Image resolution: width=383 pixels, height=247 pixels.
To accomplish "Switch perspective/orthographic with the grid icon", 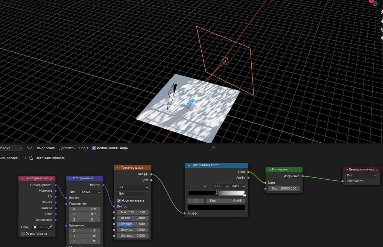I will [x=382, y=38].
